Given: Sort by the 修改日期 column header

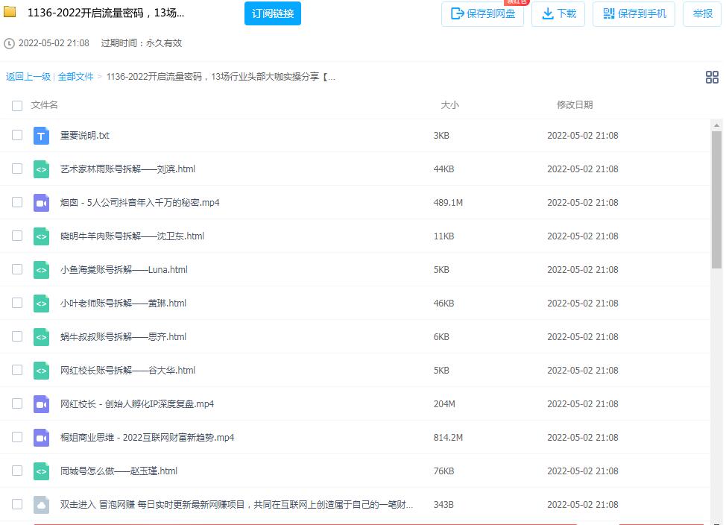Looking at the screenshot, I should tap(575, 105).
